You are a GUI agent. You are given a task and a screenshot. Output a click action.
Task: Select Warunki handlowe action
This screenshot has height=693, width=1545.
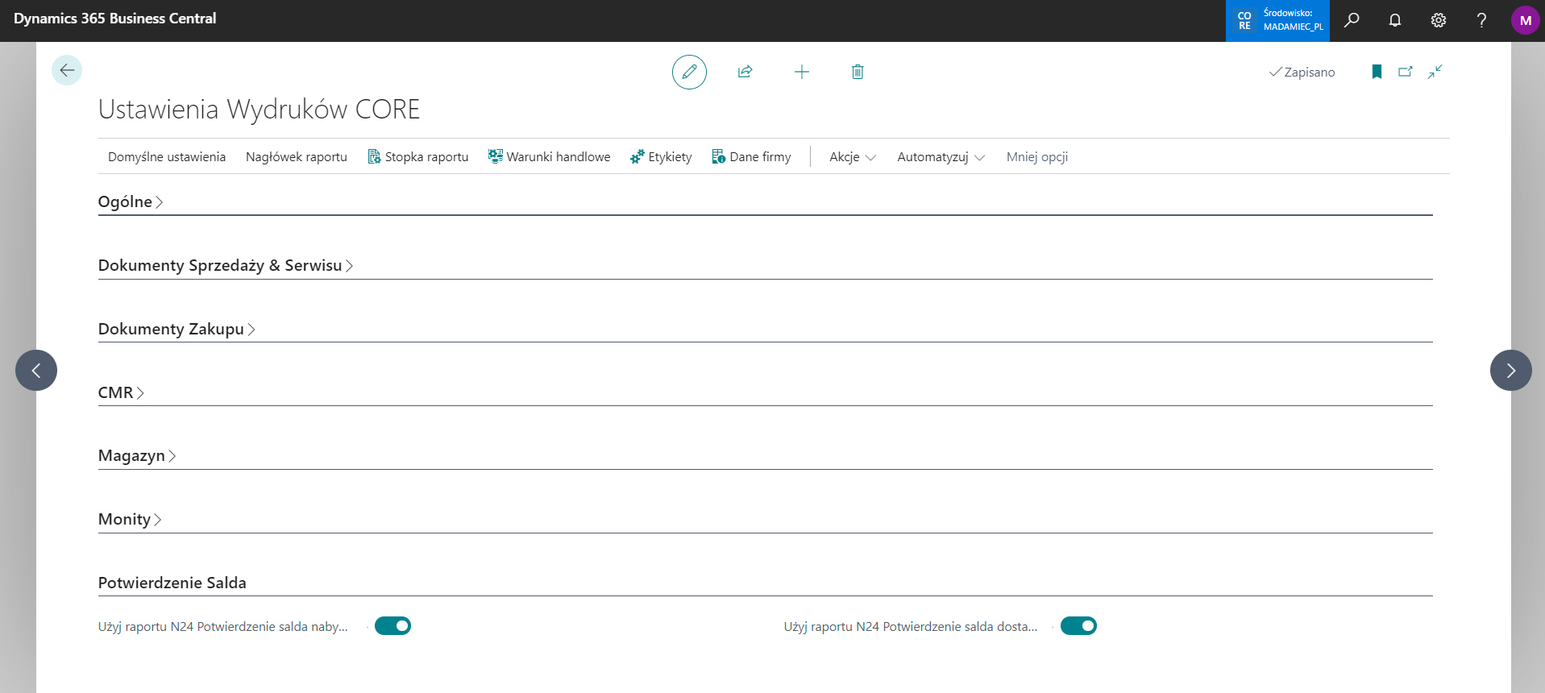click(x=549, y=157)
